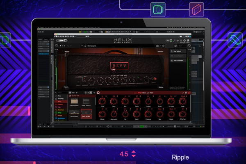Select the Reverb category
The width and height of the screenshot is (246, 164).
coord(61,116)
